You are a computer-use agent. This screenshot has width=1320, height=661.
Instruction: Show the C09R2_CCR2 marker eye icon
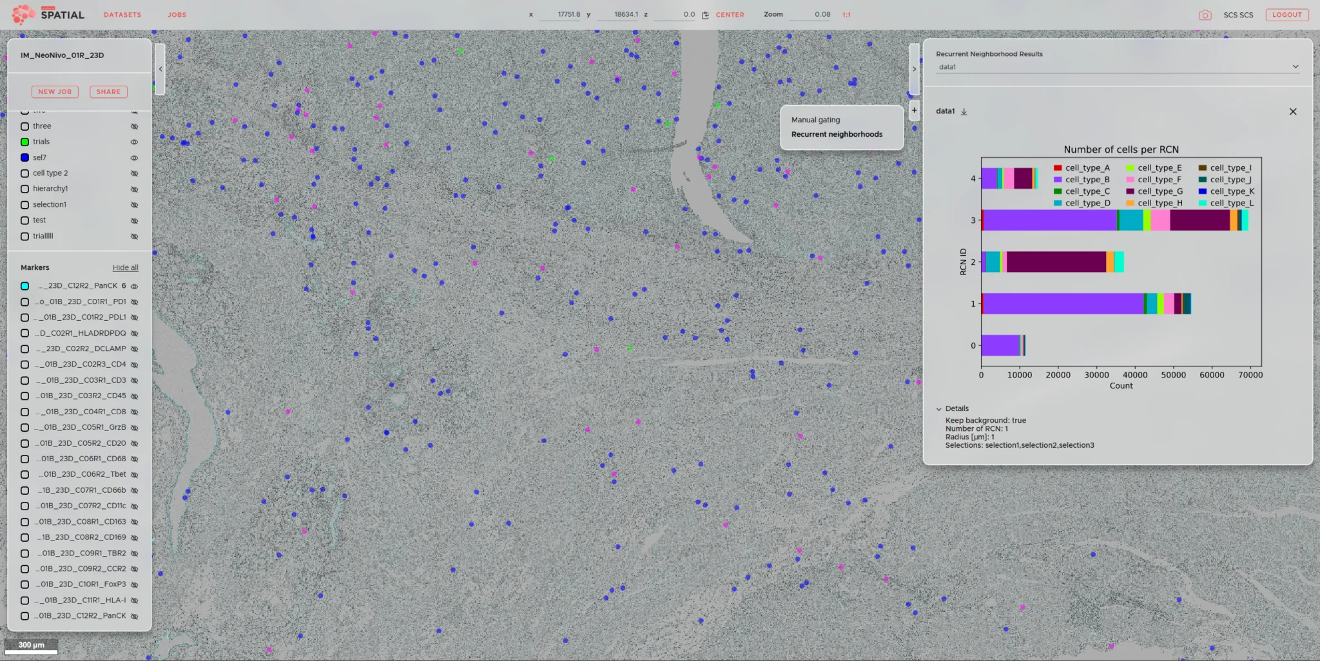134,569
